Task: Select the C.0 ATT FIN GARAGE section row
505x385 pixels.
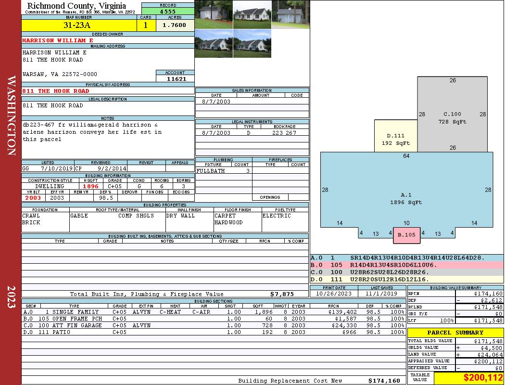Action: click(214, 325)
